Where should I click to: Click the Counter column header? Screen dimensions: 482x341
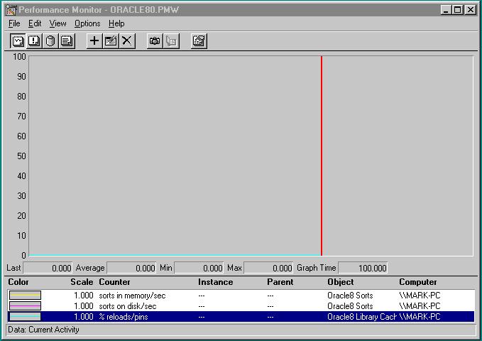[x=114, y=282]
